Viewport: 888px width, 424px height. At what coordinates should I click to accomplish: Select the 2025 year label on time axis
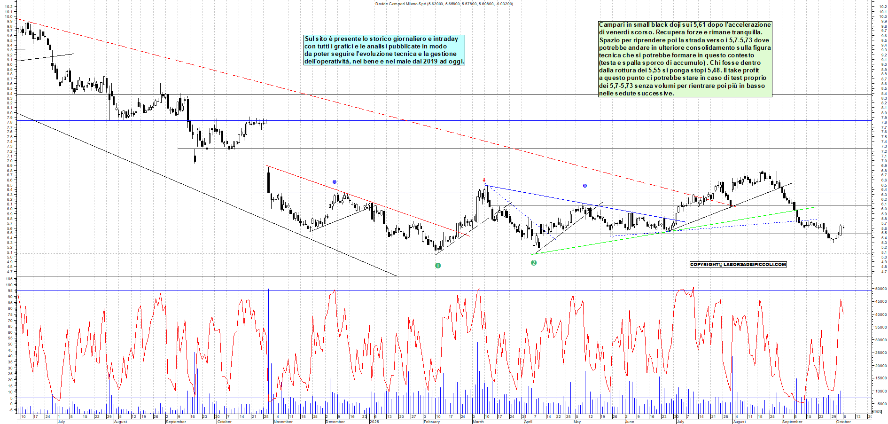[x=374, y=422]
